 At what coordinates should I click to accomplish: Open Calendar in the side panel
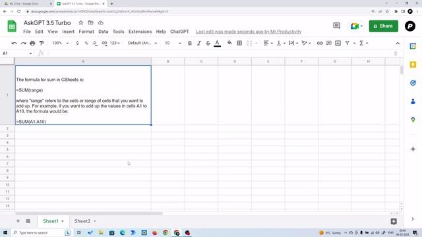coord(413,46)
